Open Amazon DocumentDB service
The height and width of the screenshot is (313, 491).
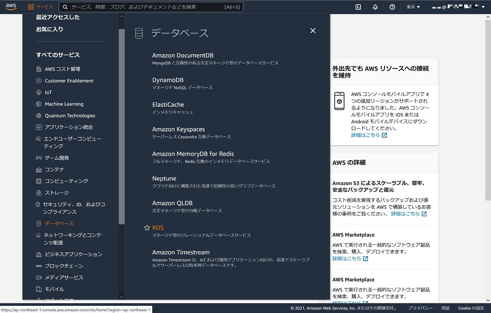(x=183, y=56)
